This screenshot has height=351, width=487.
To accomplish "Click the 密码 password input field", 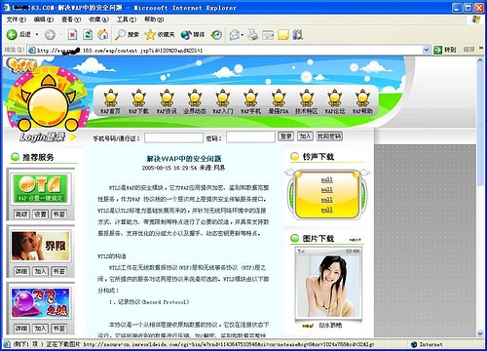I will [x=250, y=136].
